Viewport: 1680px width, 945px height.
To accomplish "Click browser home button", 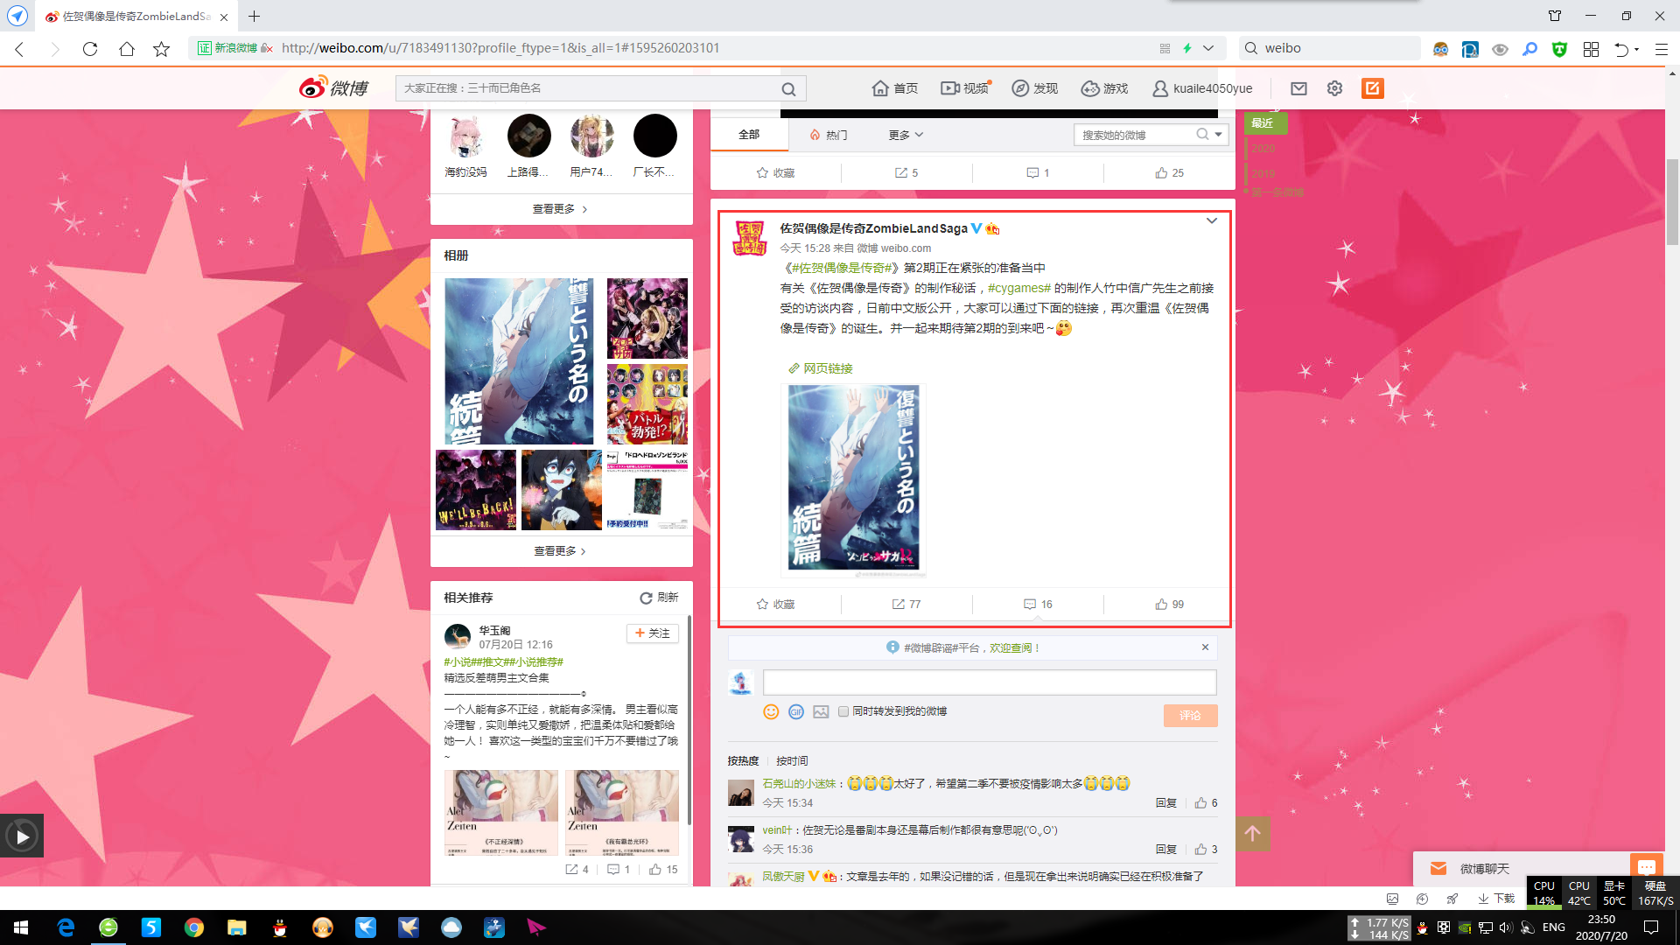I will tap(126, 48).
